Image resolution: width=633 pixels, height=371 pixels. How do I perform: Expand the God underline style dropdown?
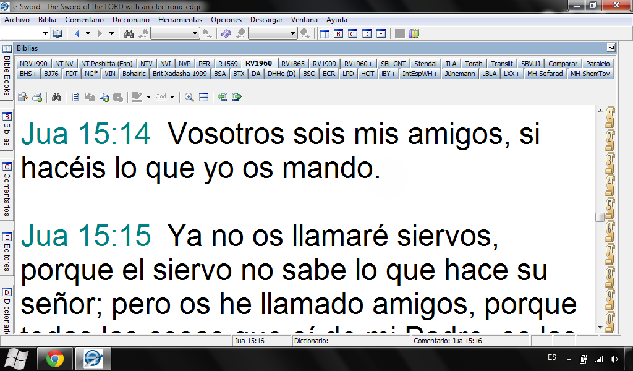172,97
